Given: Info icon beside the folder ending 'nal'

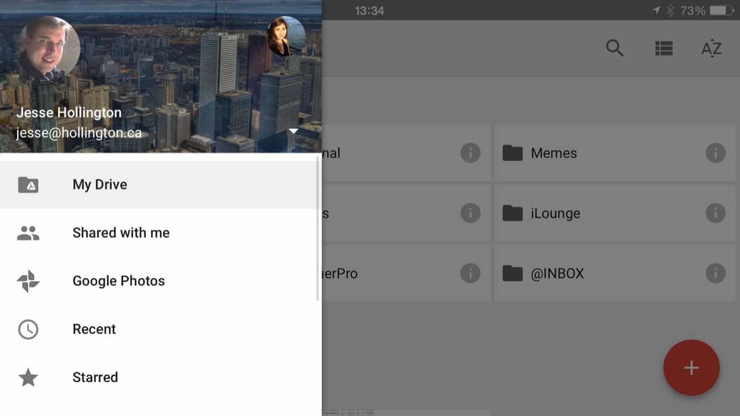Looking at the screenshot, I should point(471,153).
